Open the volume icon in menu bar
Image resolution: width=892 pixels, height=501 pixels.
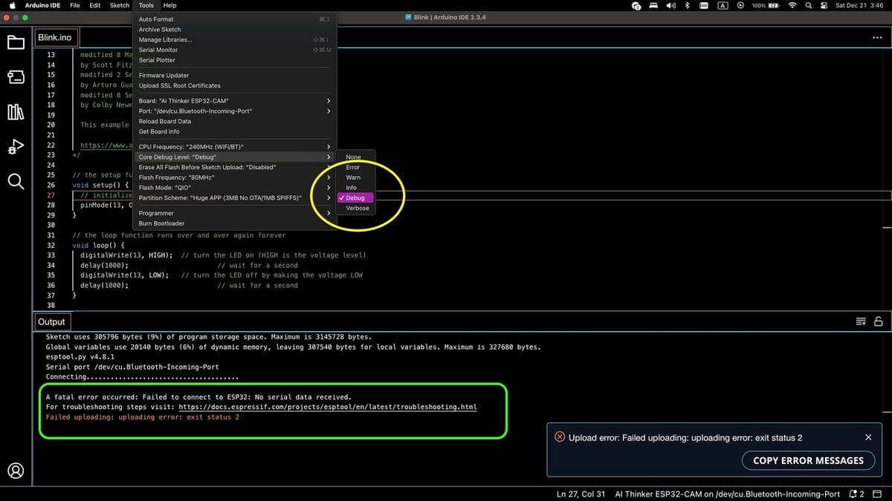[671, 5]
